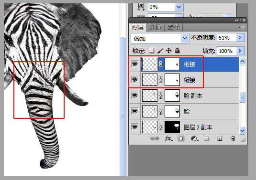Click the 填充 100% field
Screen dimensions: 256x180
(227, 51)
